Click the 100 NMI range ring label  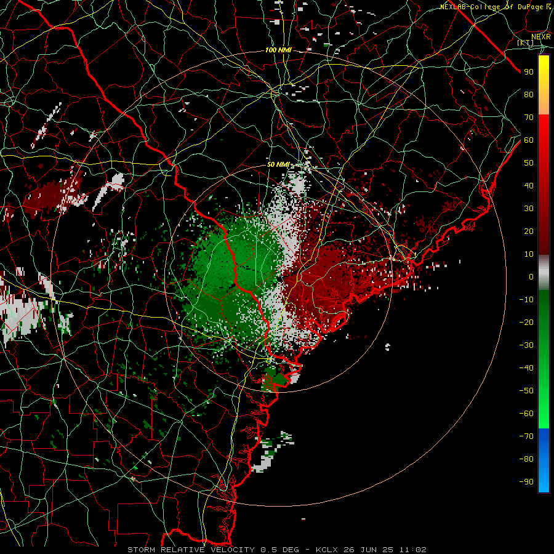278,50
